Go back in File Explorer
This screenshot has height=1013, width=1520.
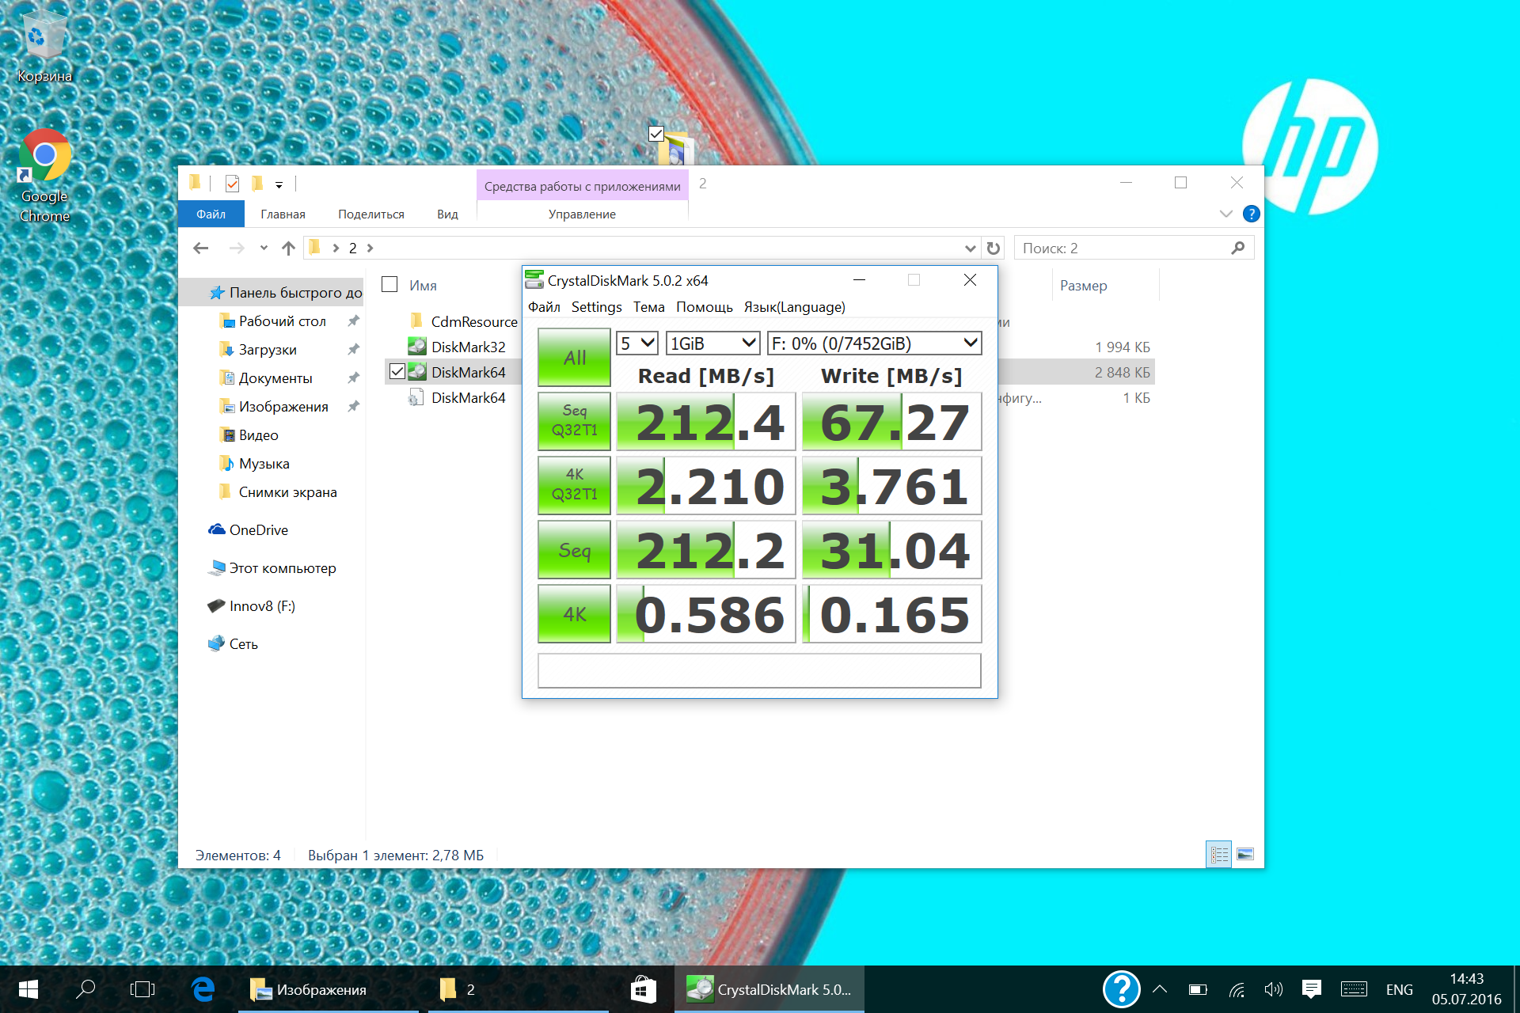pos(201,249)
